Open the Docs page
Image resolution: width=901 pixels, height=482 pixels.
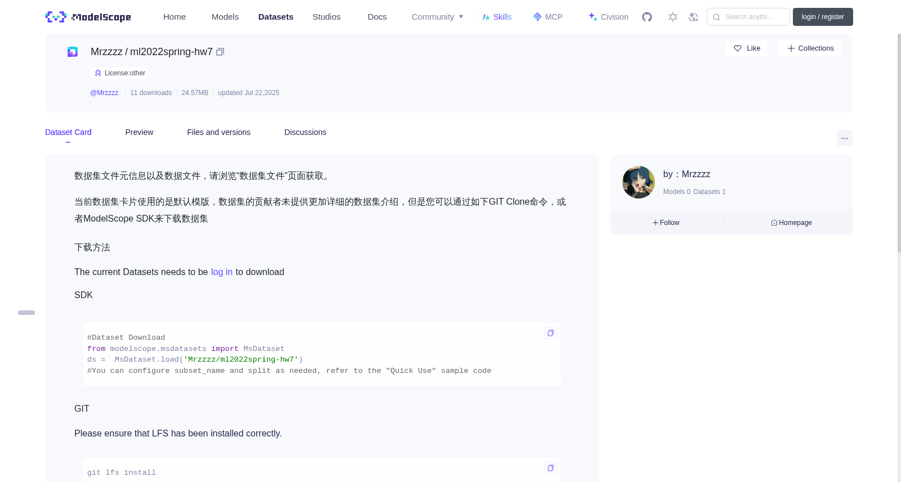(377, 17)
